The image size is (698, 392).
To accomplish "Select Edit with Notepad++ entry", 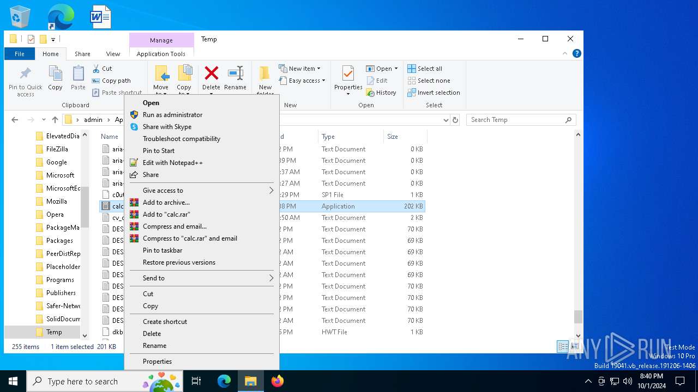I will click(x=202, y=163).
